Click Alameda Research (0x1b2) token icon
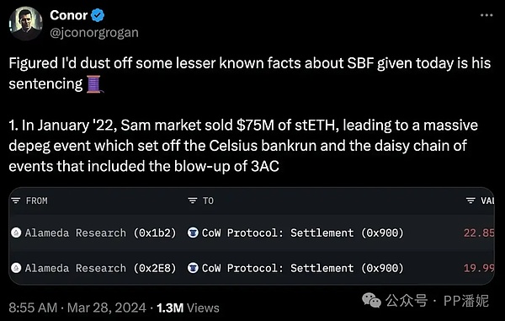 click(16, 233)
